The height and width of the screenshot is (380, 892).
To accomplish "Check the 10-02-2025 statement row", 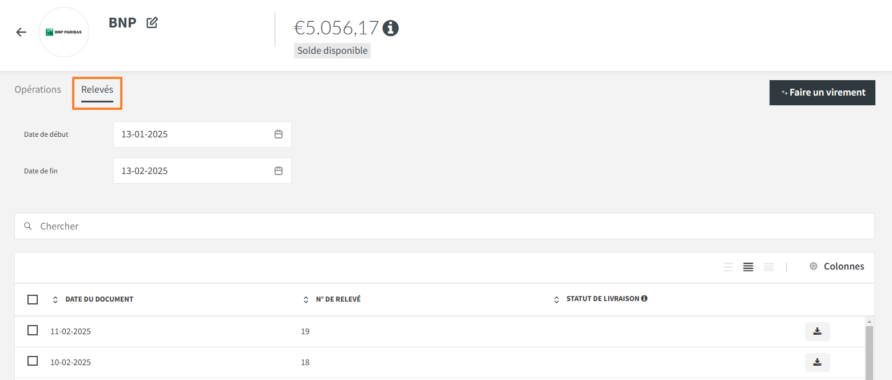I will tap(33, 361).
